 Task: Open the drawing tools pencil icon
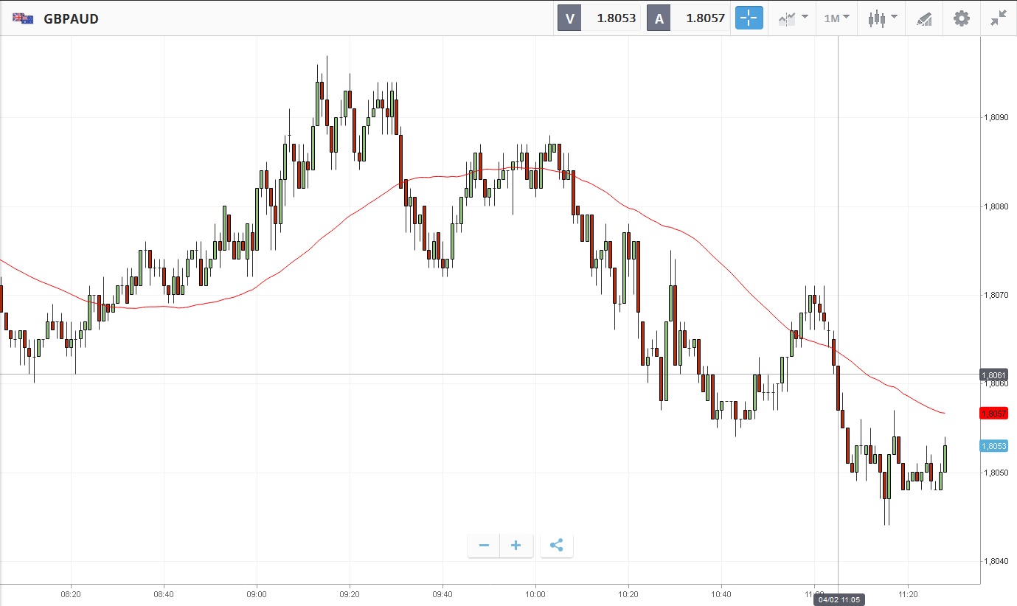point(924,18)
